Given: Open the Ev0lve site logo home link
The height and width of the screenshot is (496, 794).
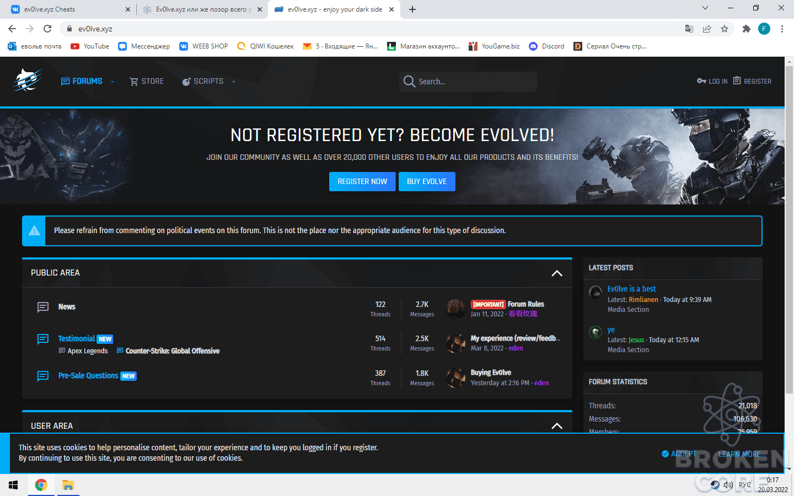Looking at the screenshot, I should tap(28, 80).
